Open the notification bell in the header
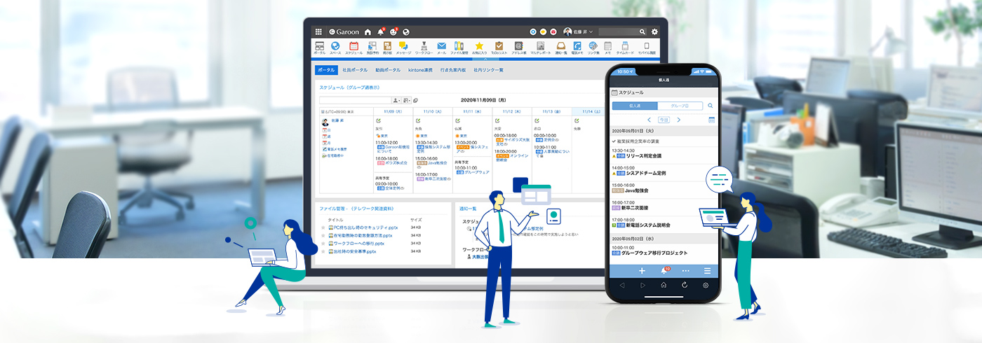982x343 pixels. click(x=381, y=31)
